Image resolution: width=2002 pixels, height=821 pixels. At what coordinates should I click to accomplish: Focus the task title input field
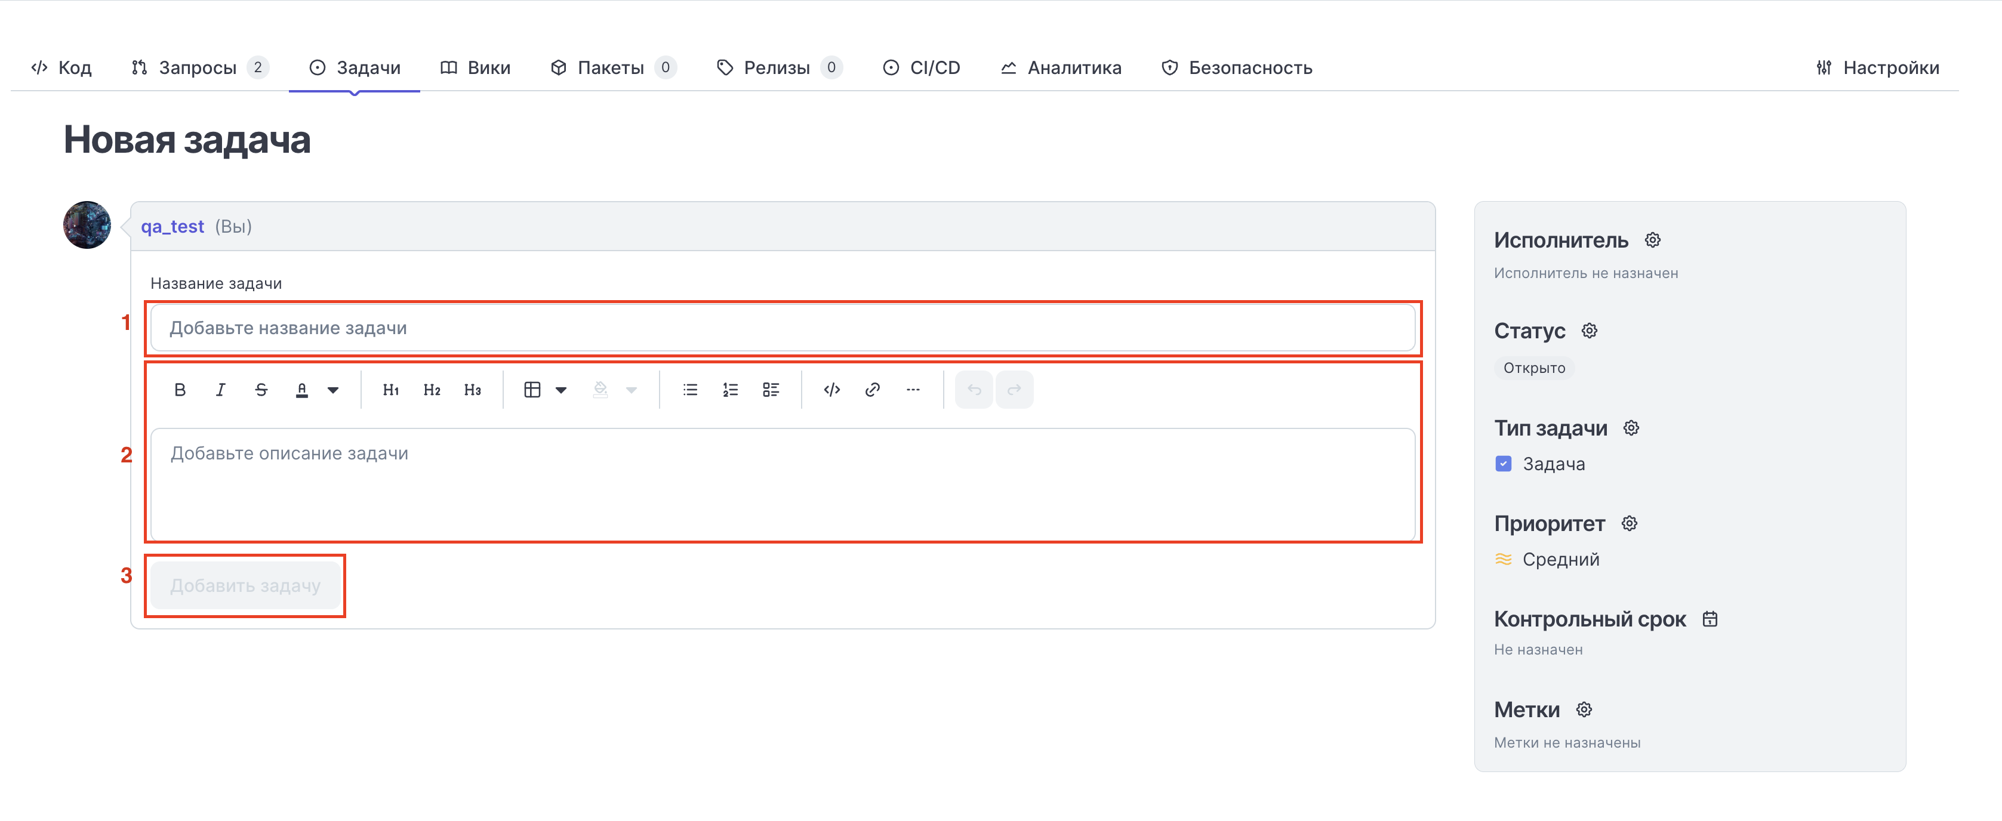[x=783, y=328]
